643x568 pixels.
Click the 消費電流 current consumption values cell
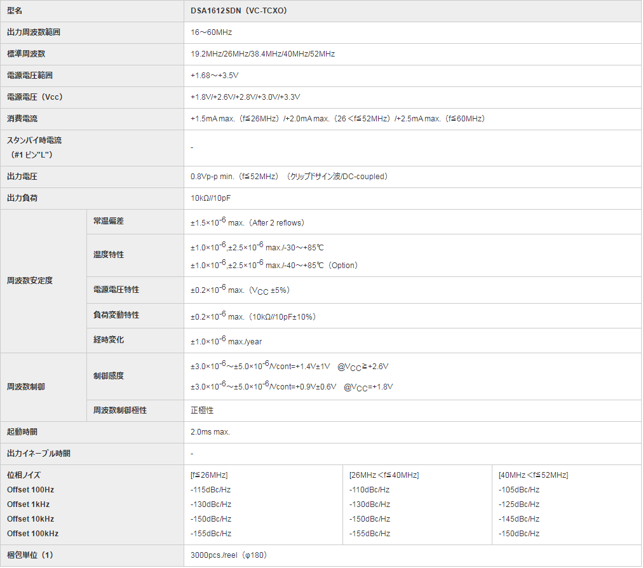pos(338,119)
